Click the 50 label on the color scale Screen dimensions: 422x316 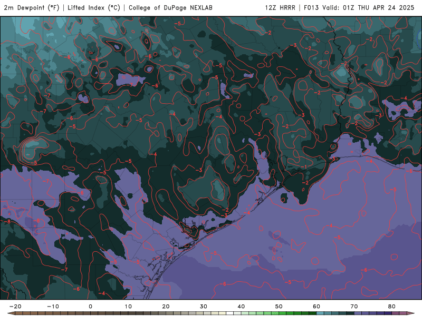point(279,307)
